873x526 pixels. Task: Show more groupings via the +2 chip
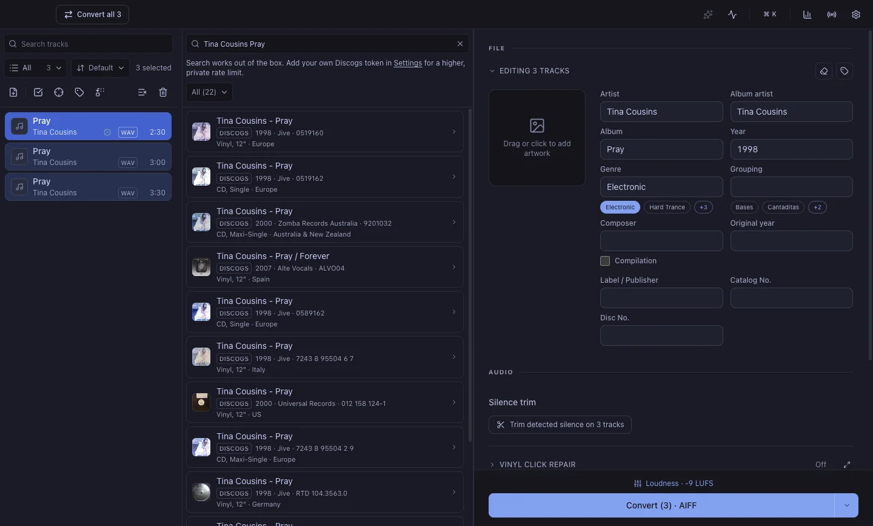pyautogui.click(x=817, y=207)
